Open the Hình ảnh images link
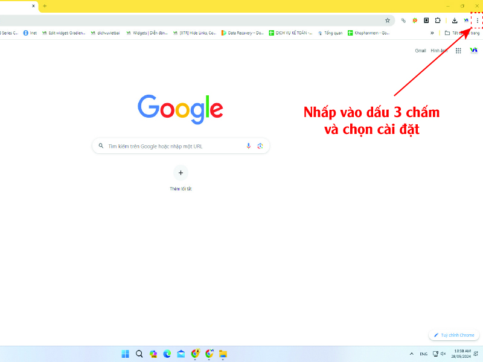 click(x=439, y=51)
